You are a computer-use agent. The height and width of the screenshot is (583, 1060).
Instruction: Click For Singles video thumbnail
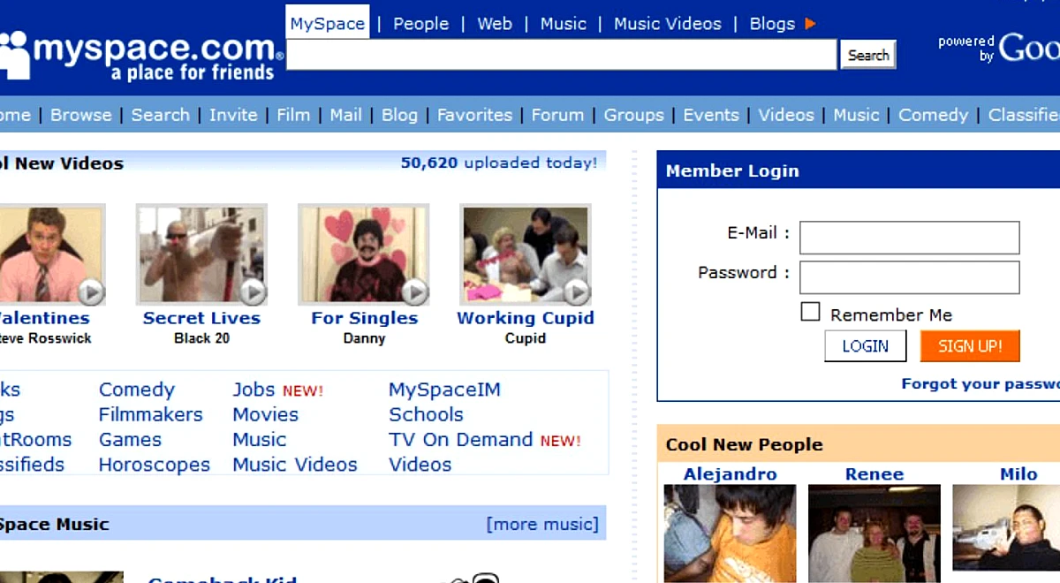(x=364, y=254)
